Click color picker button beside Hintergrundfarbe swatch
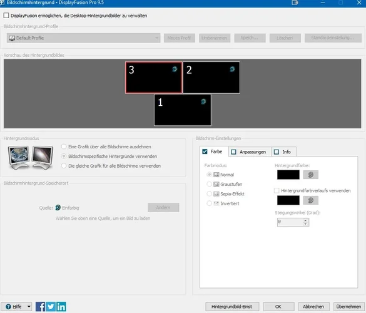The width and height of the screenshot is (366, 313). click(311, 175)
